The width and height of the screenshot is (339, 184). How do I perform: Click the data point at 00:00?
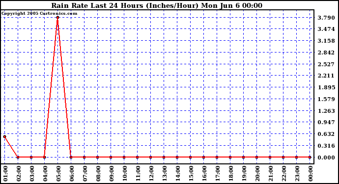click(x=310, y=157)
